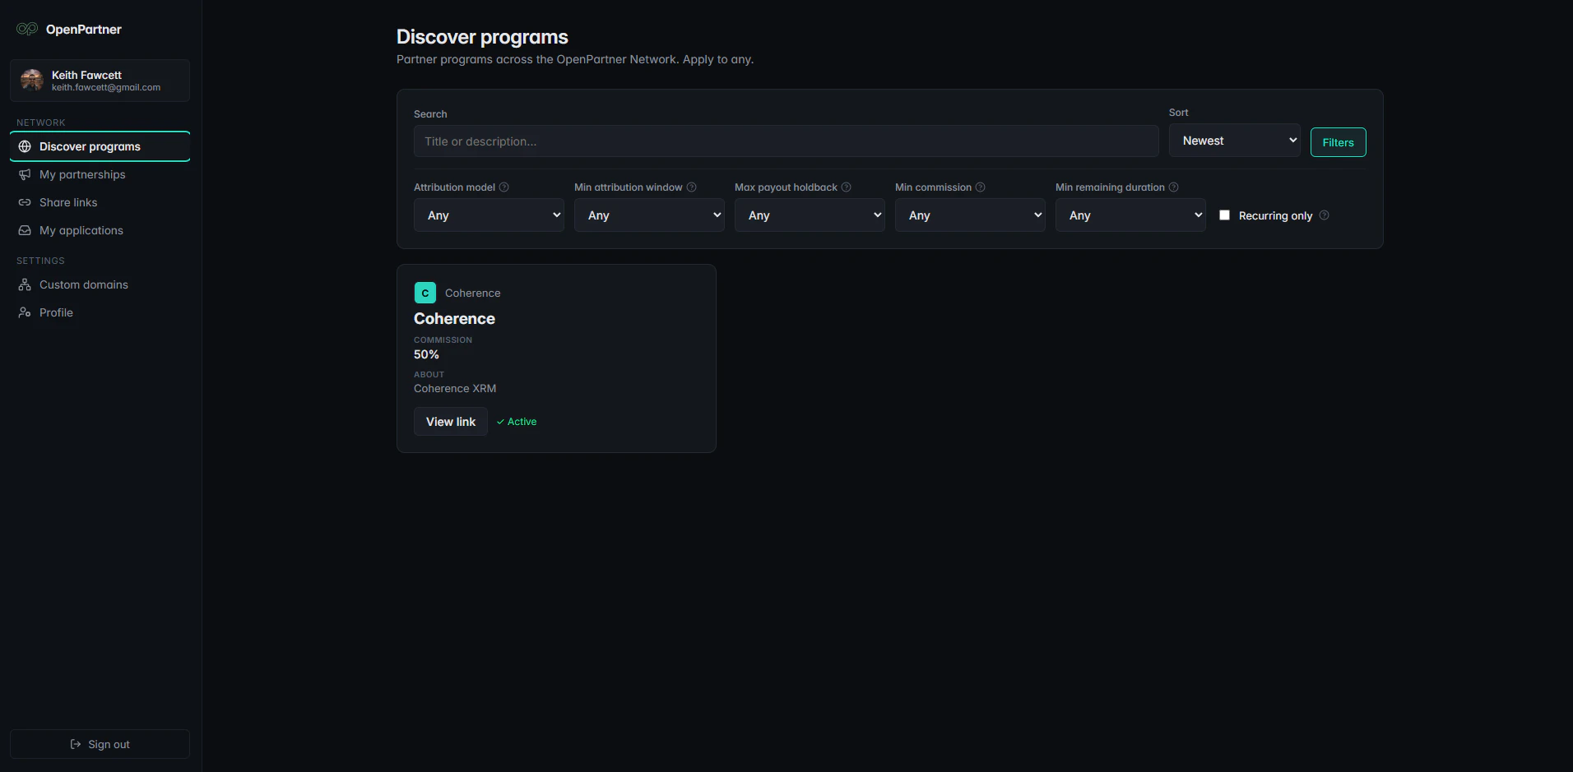Click the globe icon beside Discover programs
This screenshot has height=772, width=1573.
tap(25, 146)
